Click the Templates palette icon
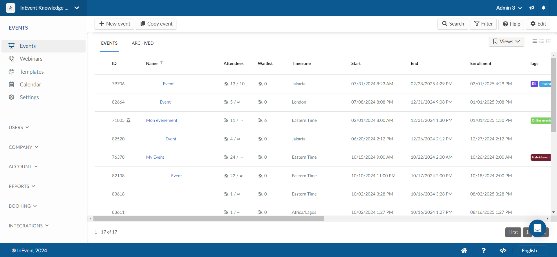The image size is (557, 257). (12, 72)
